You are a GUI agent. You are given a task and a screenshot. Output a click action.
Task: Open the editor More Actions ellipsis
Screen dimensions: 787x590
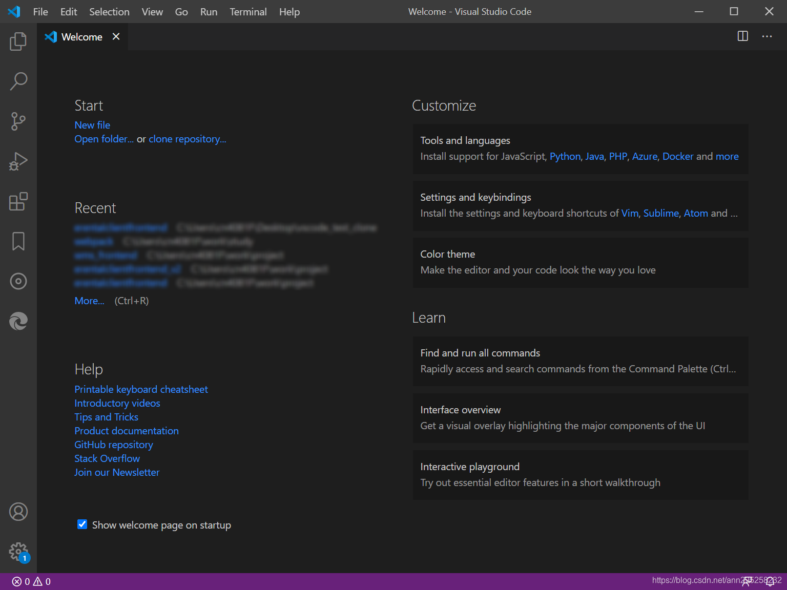point(767,36)
